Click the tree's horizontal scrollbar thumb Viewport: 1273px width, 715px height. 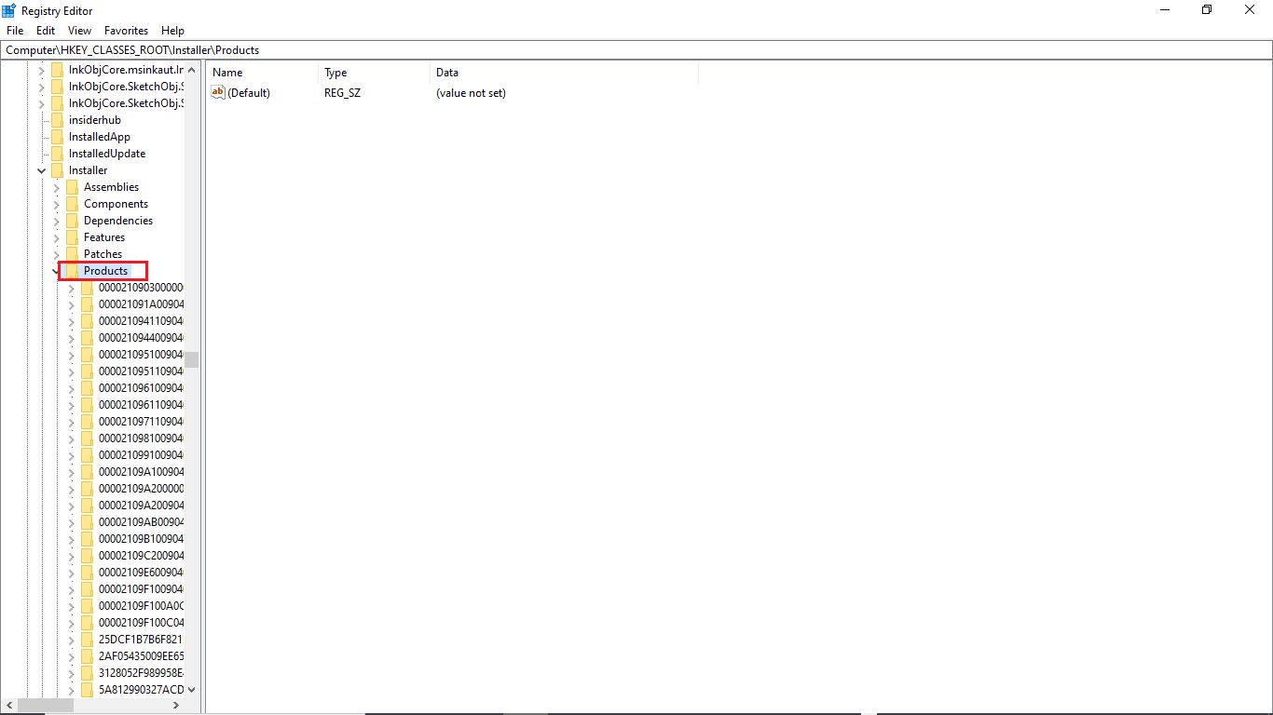click(45, 706)
